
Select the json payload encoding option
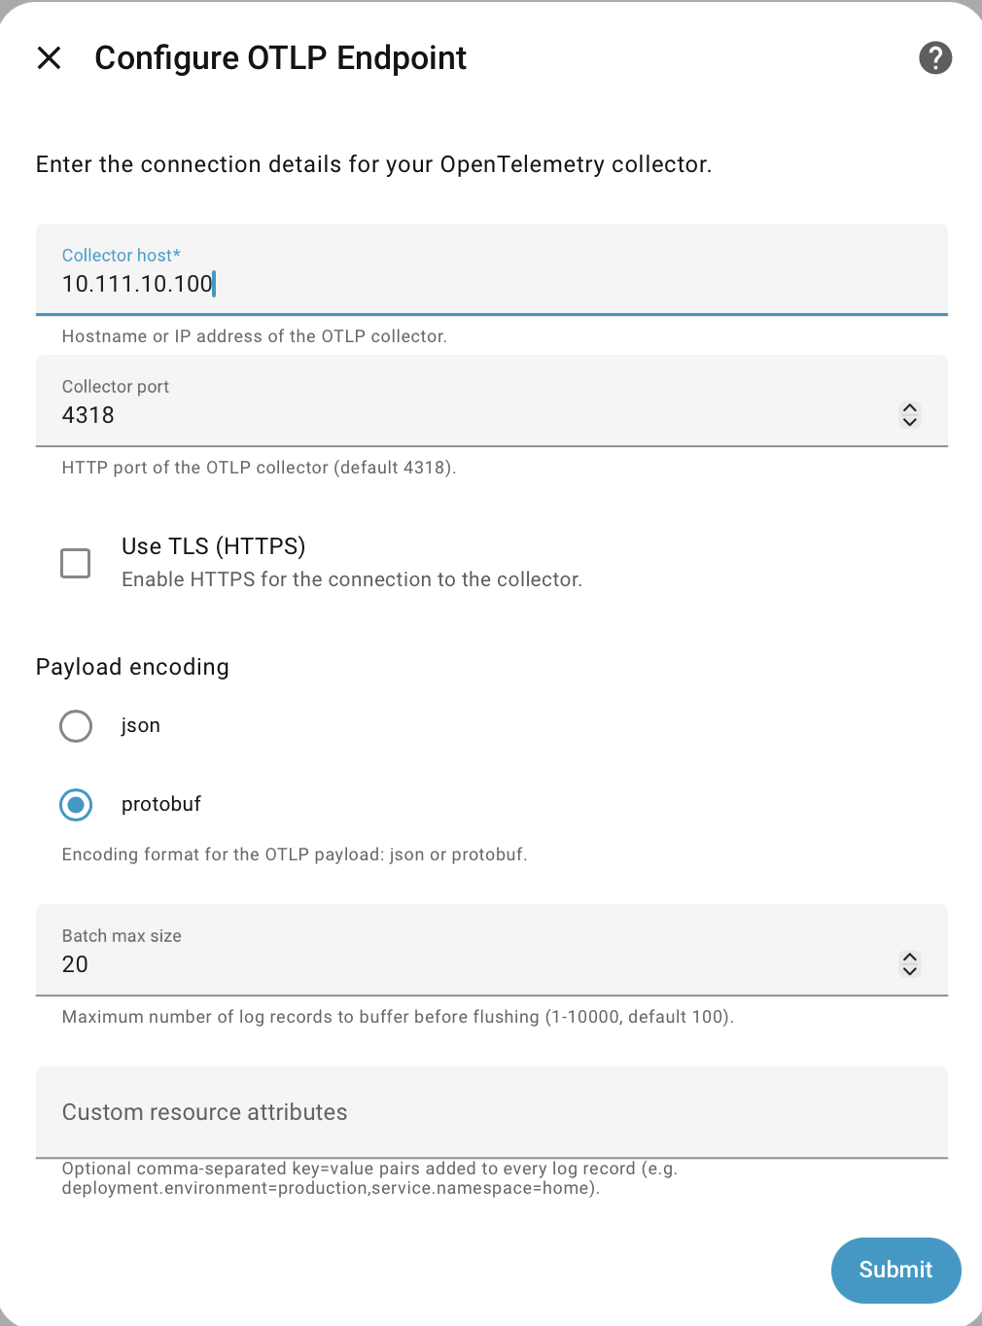[75, 726]
